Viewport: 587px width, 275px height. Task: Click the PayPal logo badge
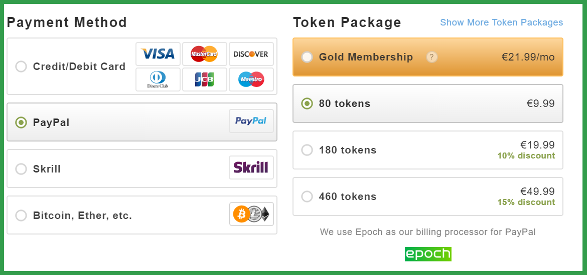click(251, 121)
